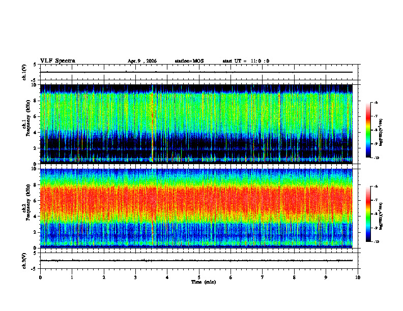Click the ch.1 voltage waveform trace

(196, 72)
